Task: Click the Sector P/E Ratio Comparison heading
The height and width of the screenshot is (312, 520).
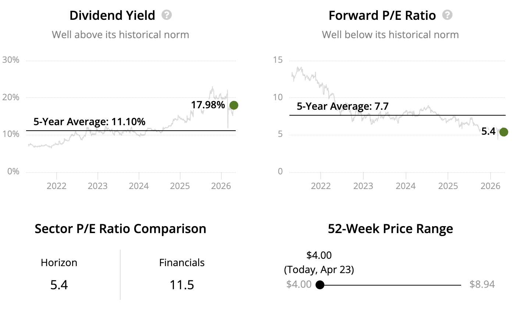Action: tap(120, 229)
